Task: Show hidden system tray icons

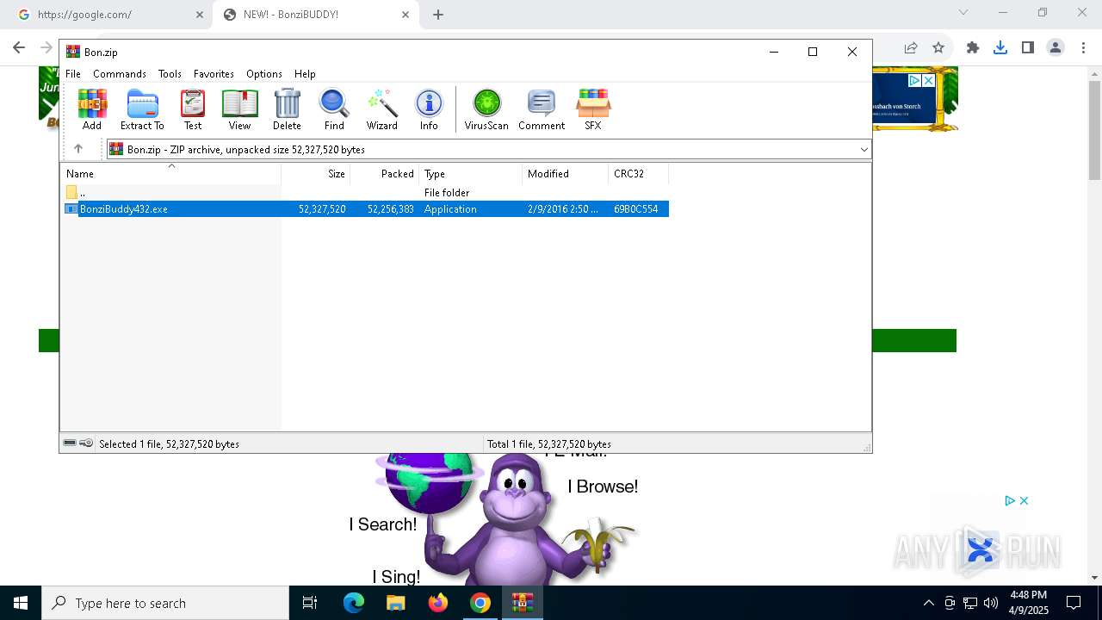Action: tap(928, 603)
